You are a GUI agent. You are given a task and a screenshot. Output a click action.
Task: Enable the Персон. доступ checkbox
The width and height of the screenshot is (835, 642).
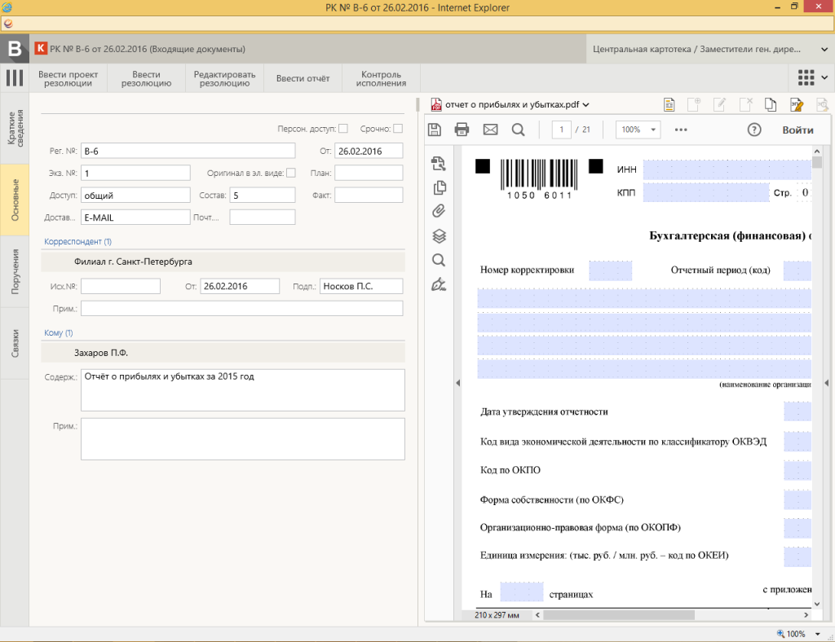(343, 129)
